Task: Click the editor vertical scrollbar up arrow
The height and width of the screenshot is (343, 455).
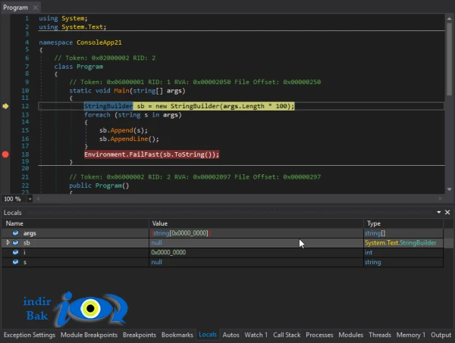Action: 449,18
